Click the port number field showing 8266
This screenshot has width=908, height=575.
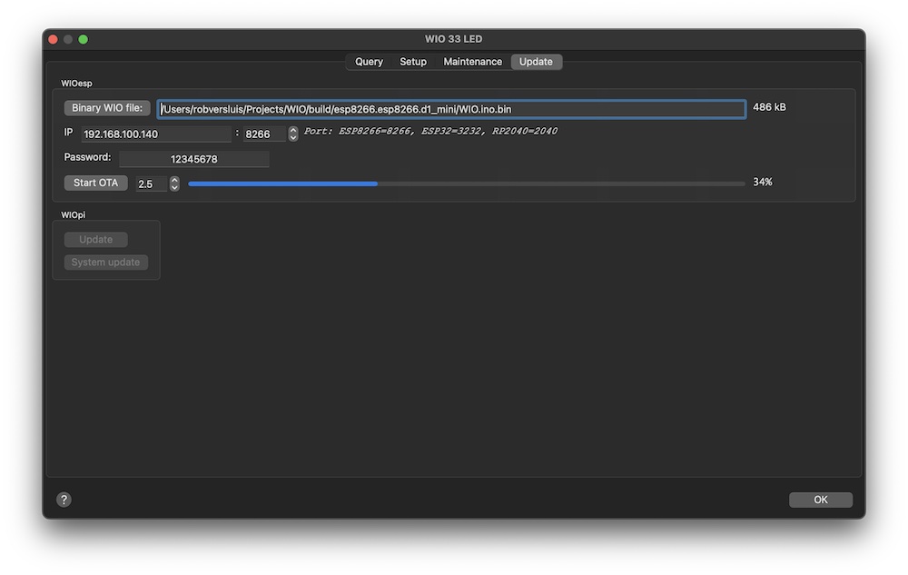[264, 134]
